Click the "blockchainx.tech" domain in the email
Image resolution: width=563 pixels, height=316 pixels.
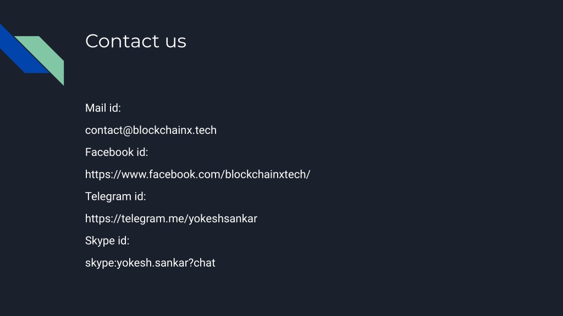point(174,130)
